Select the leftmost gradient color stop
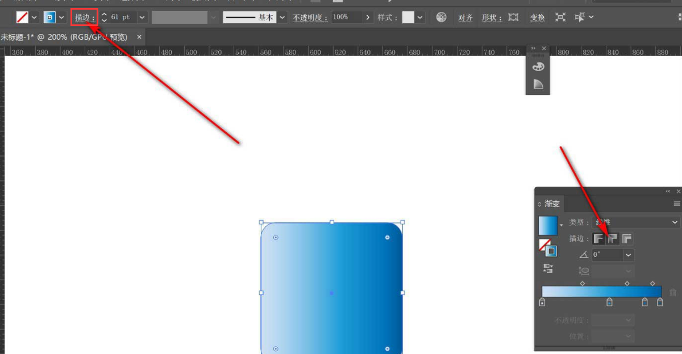Image resolution: width=682 pixels, height=354 pixels. 542,302
